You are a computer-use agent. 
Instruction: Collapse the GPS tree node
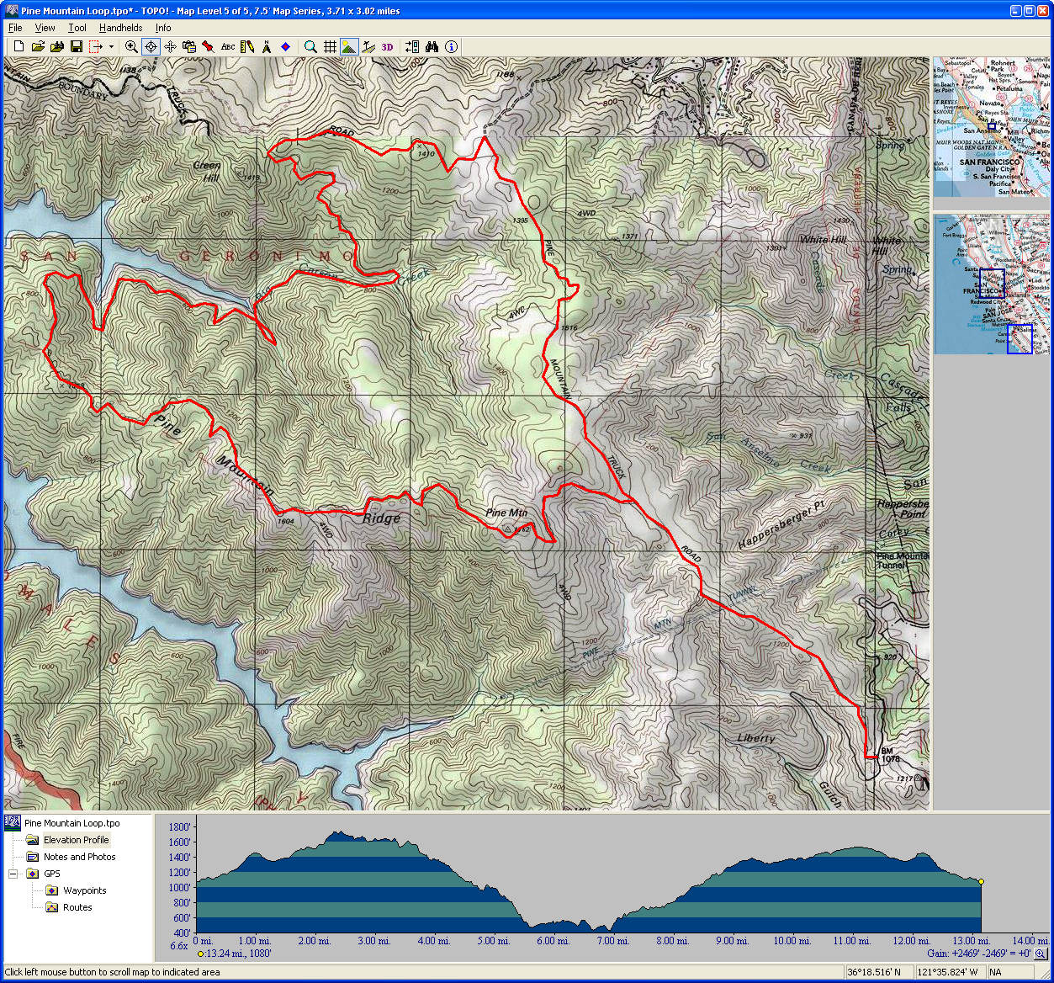click(13, 874)
